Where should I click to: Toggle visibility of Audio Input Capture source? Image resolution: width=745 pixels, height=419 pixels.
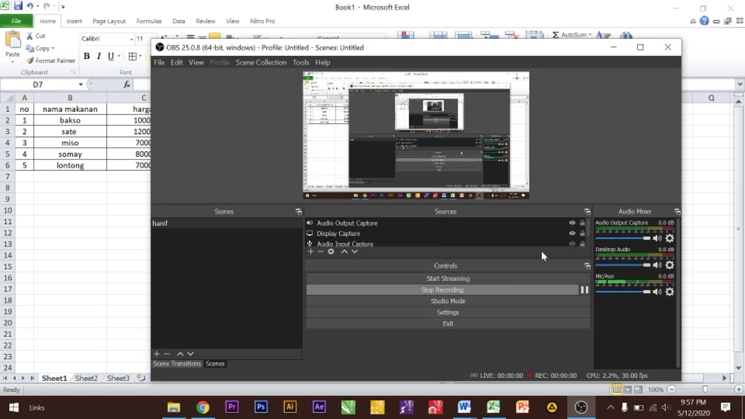point(572,244)
